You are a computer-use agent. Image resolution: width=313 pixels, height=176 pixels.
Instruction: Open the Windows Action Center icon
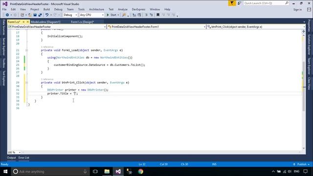click(305, 172)
